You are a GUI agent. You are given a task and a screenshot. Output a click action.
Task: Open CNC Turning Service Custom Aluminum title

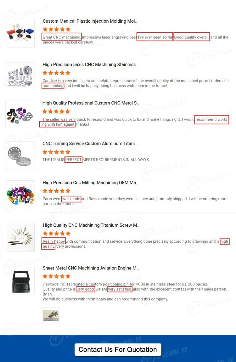coord(90,143)
